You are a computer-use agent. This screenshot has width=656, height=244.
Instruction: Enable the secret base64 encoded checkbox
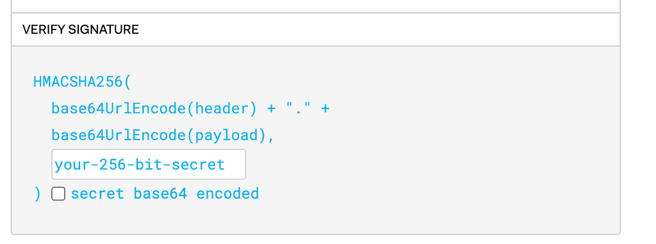pos(58,194)
